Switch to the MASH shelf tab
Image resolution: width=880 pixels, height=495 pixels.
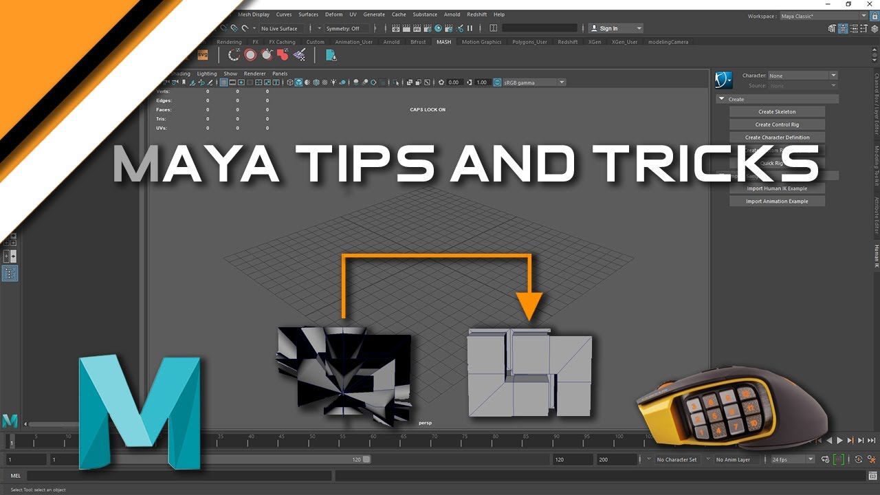point(443,42)
